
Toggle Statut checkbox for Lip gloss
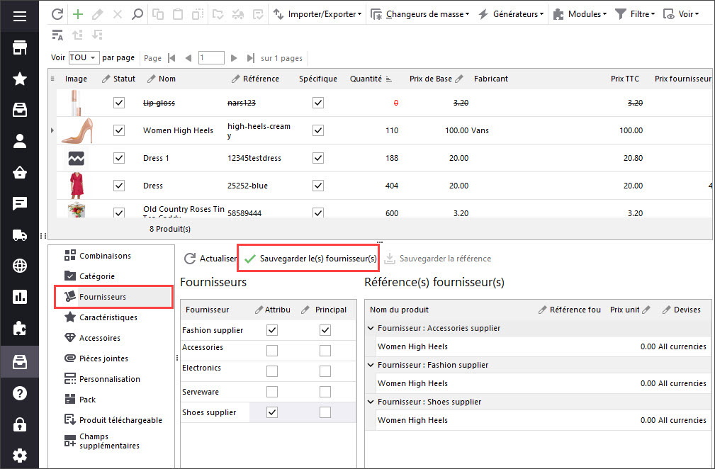coord(119,103)
